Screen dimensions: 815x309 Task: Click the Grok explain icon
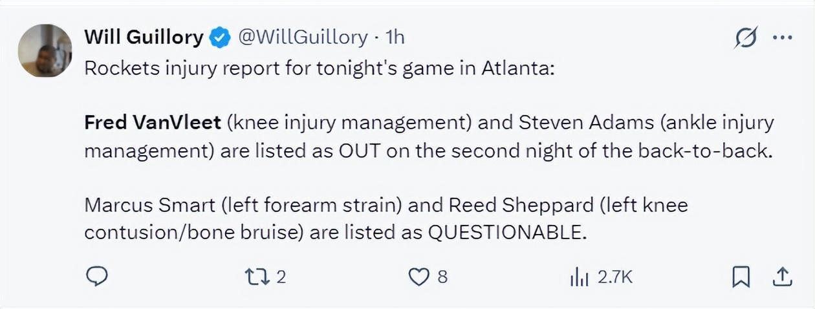(746, 38)
